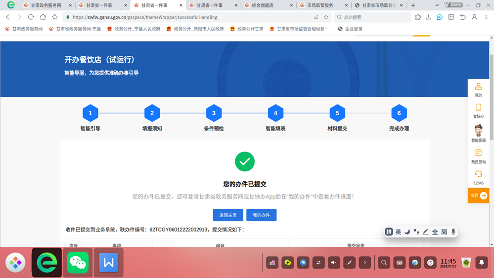Toggle the browser sidebar layout icon
Image resolution: width=494 pixels, height=278 pixels.
451,17
